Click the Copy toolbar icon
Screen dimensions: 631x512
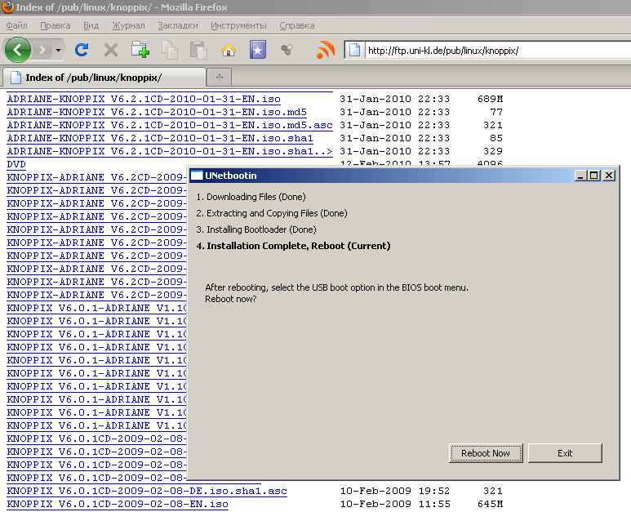click(170, 51)
